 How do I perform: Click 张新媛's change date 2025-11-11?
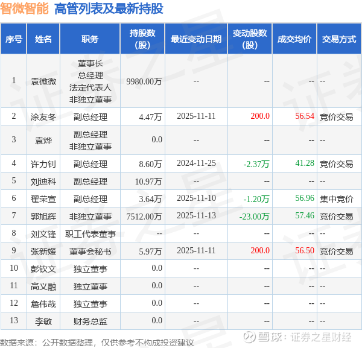(196, 250)
